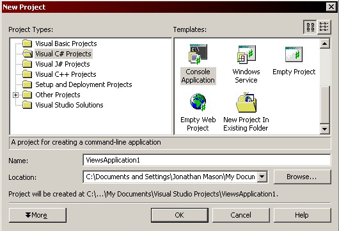Select Other Projects label in tree
Image resolution: width=339 pixels, height=231 pixels.
click(58, 95)
